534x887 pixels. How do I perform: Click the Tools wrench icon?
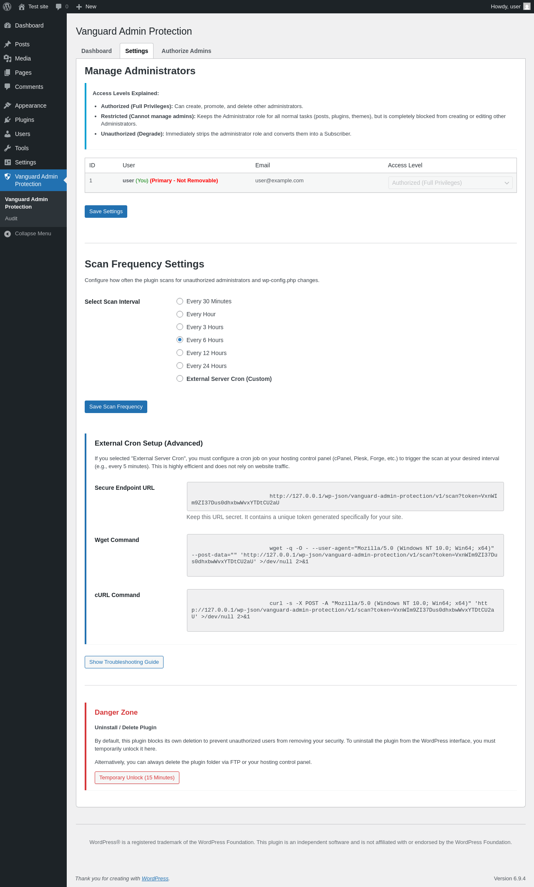(8, 148)
